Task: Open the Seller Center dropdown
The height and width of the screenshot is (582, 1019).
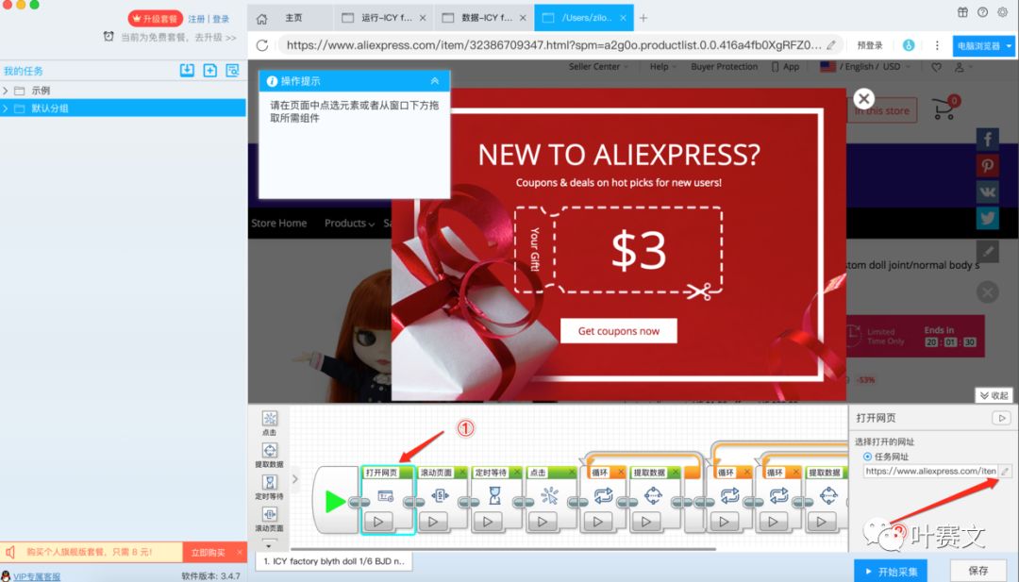Action: click(x=598, y=67)
